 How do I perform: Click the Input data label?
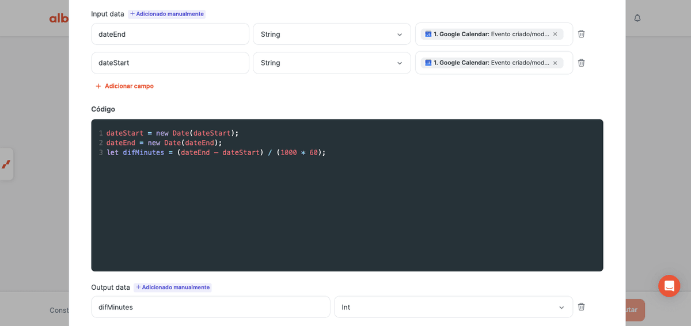point(108,14)
